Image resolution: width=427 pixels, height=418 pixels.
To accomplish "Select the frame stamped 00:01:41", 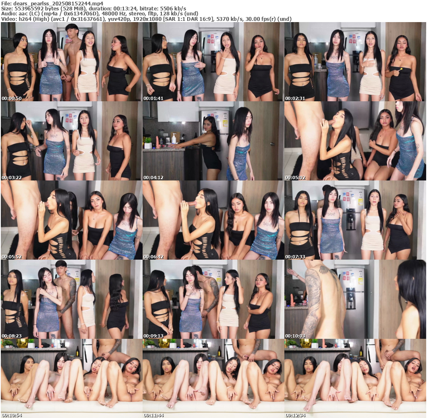I will pos(213,62).
